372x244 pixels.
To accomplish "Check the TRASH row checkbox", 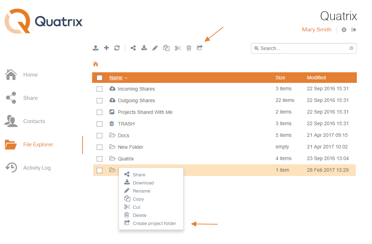I will pos(100,124).
